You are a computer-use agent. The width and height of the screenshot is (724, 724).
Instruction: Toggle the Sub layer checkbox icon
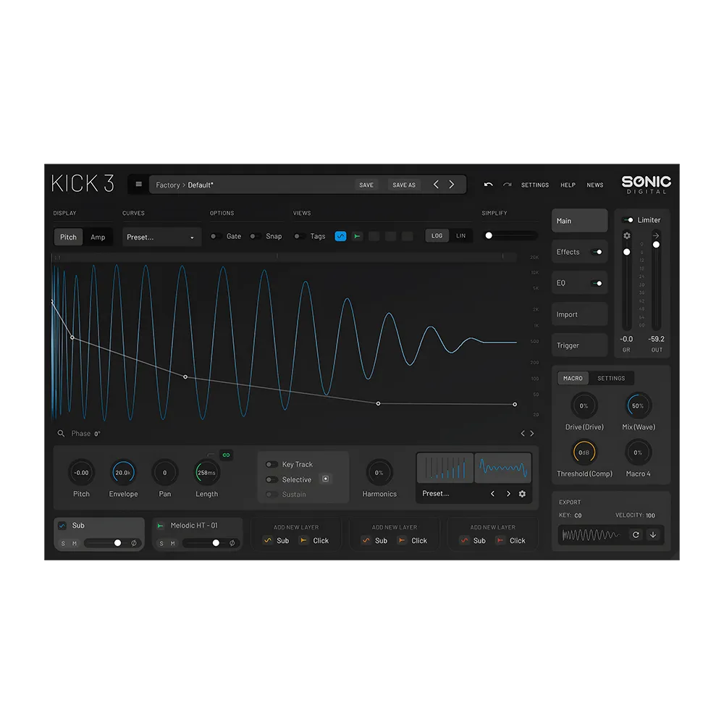point(62,526)
